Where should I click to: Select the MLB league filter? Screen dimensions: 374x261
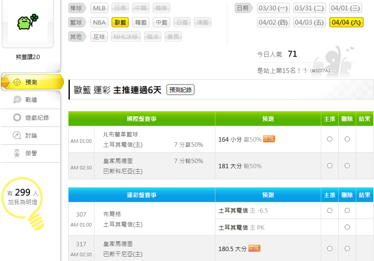tap(99, 8)
